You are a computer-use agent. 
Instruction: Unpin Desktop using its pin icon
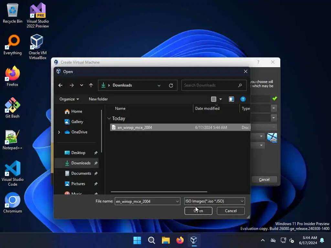(96, 153)
